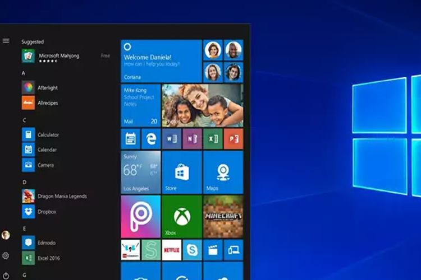421x280 pixels.
Task: Open Edmodo in the app list
Action: (x=39, y=242)
